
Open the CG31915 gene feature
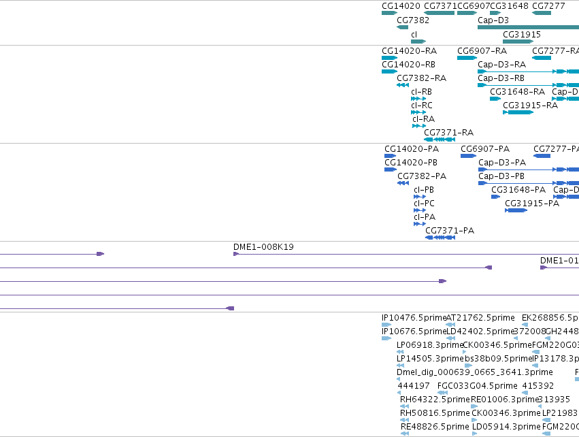point(518,42)
